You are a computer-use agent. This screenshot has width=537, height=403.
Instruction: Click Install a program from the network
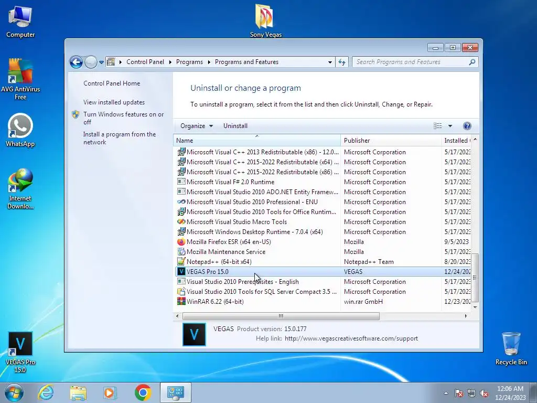click(120, 138)
